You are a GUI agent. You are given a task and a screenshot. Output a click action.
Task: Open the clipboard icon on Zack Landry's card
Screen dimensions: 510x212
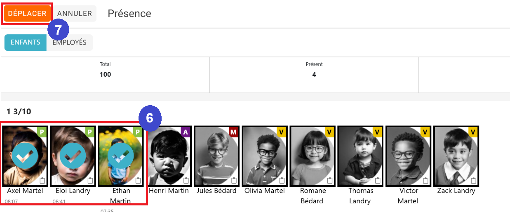[x=473, y=180]
